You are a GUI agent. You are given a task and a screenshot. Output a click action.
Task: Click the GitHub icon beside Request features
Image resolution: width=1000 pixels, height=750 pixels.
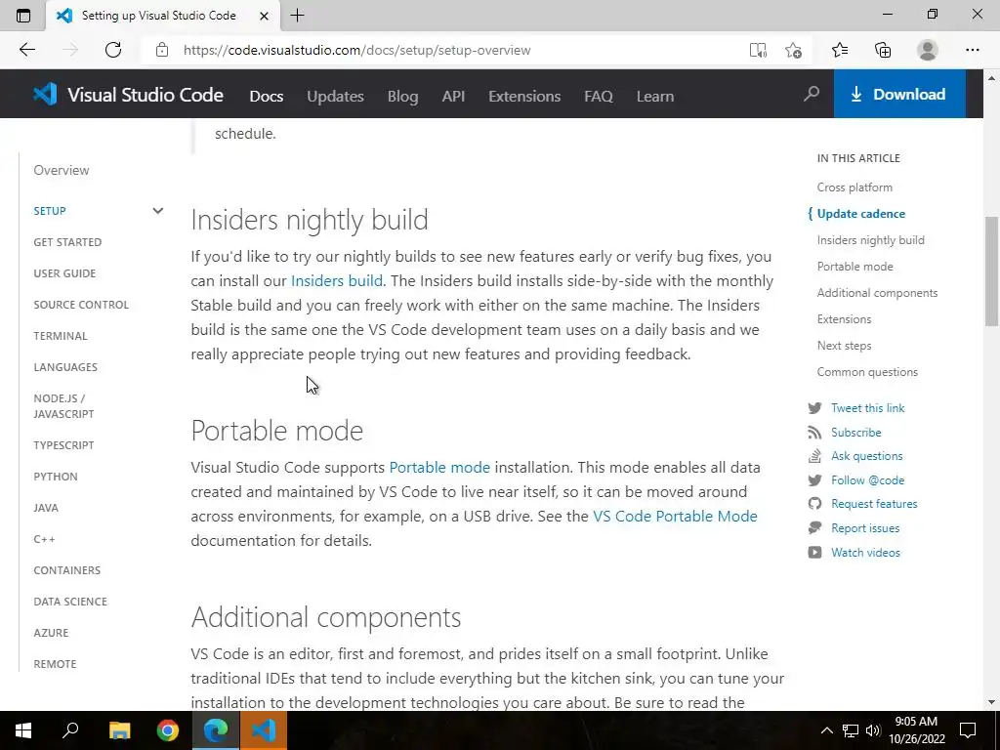click(x=814, y=504)
